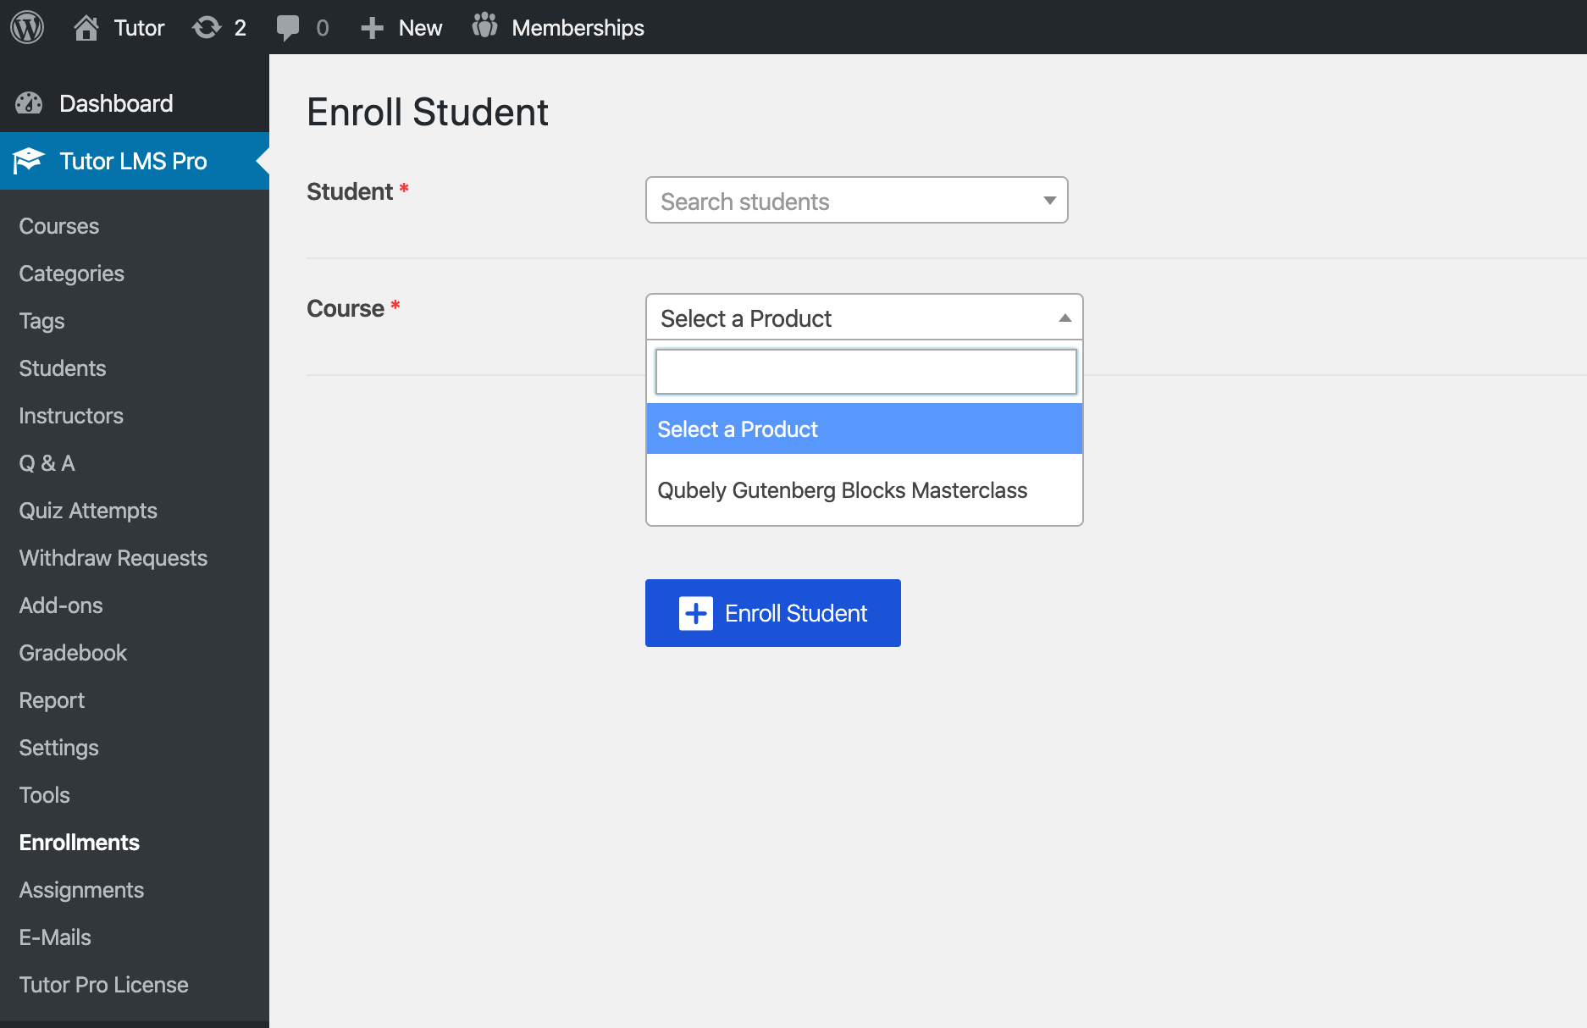Click the WordPress logo icon
This screenshot has height=1028, width=1587.
(x=27, y=27)
